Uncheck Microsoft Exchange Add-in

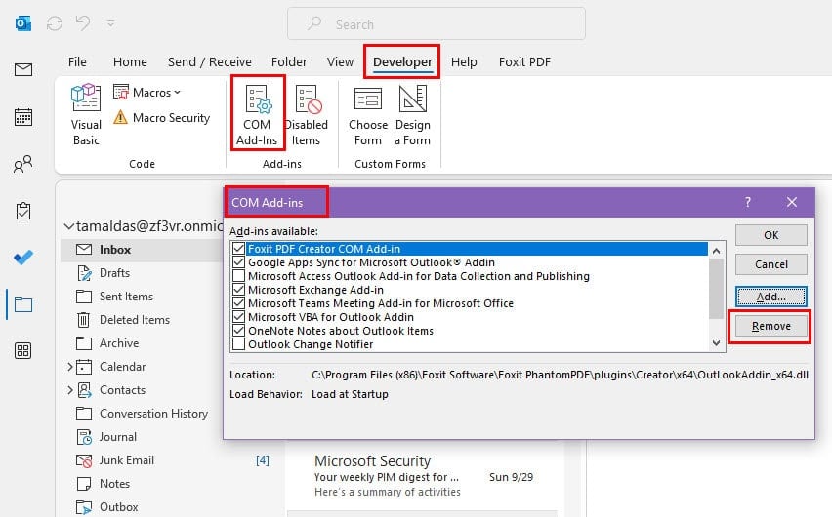coord(239,290)
